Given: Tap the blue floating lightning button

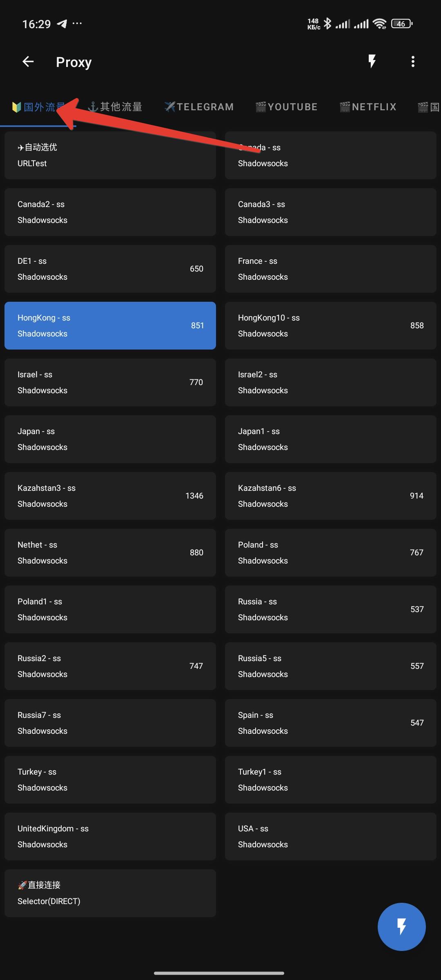Looking at the screenshot, I should coord(402,927).
